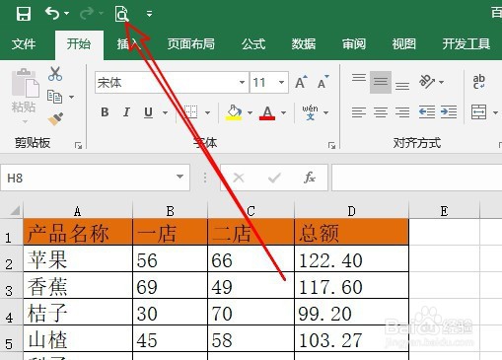Open the fill color dropdown arrow

[x=250, y=112]
